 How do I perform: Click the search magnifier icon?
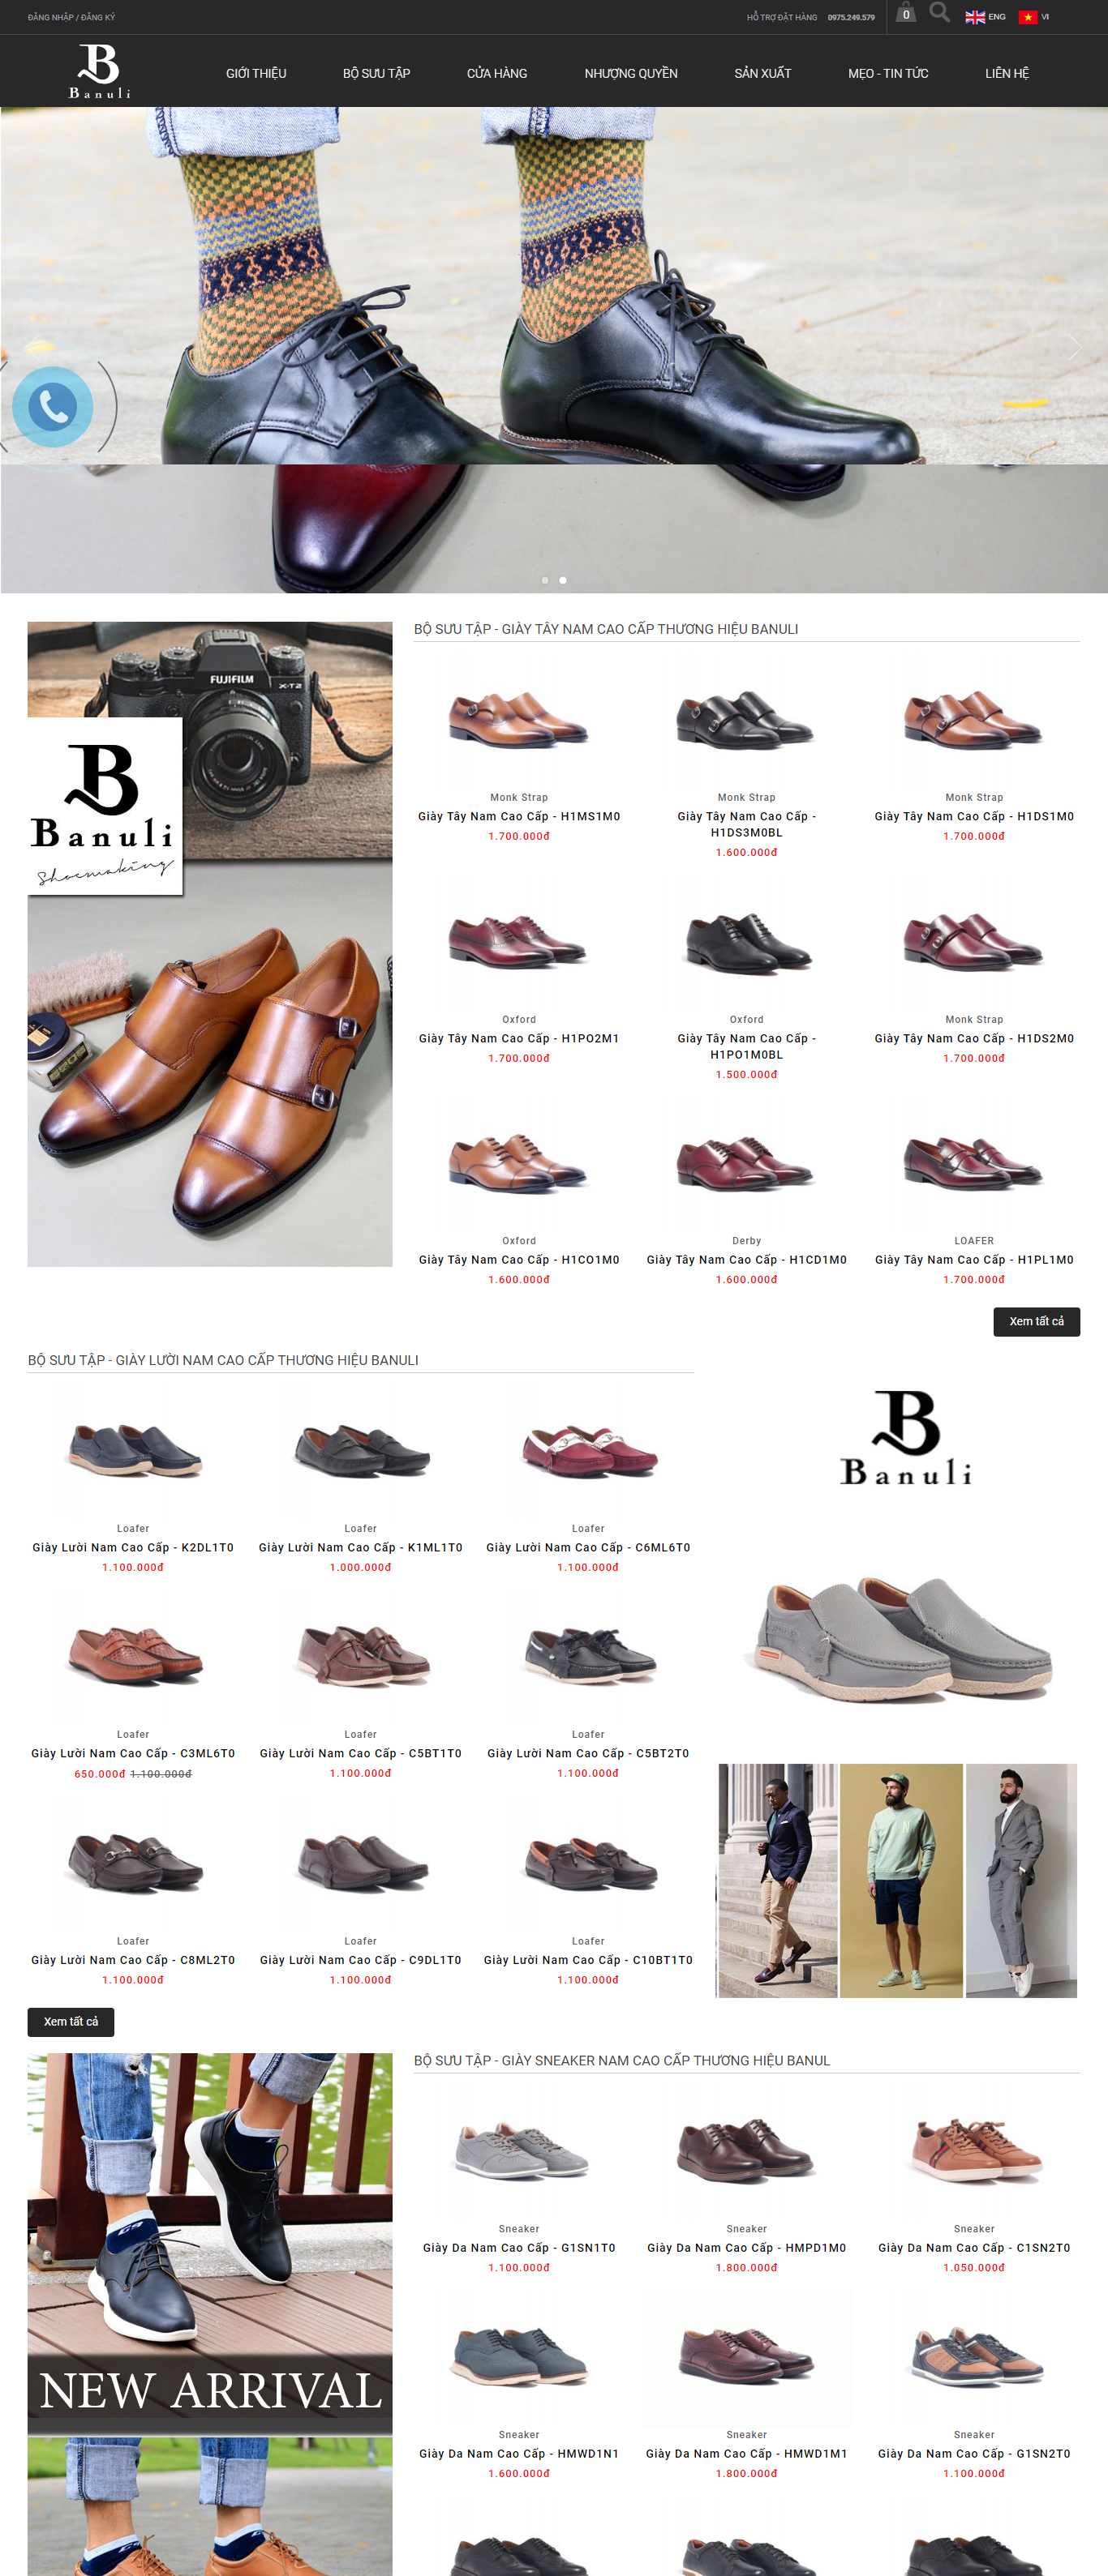[938, 13]
